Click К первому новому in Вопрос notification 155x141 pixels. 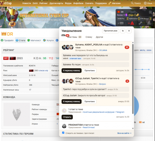[72, 101]
